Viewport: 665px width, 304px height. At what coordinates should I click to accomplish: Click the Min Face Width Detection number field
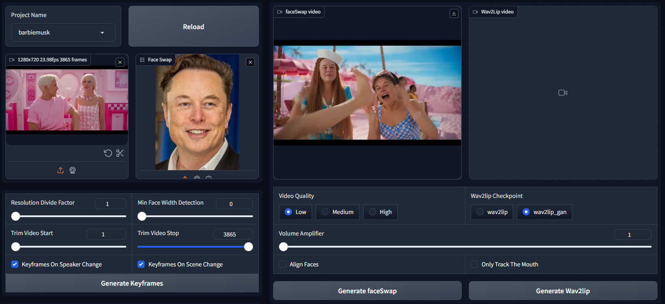[x=234, y=204]
